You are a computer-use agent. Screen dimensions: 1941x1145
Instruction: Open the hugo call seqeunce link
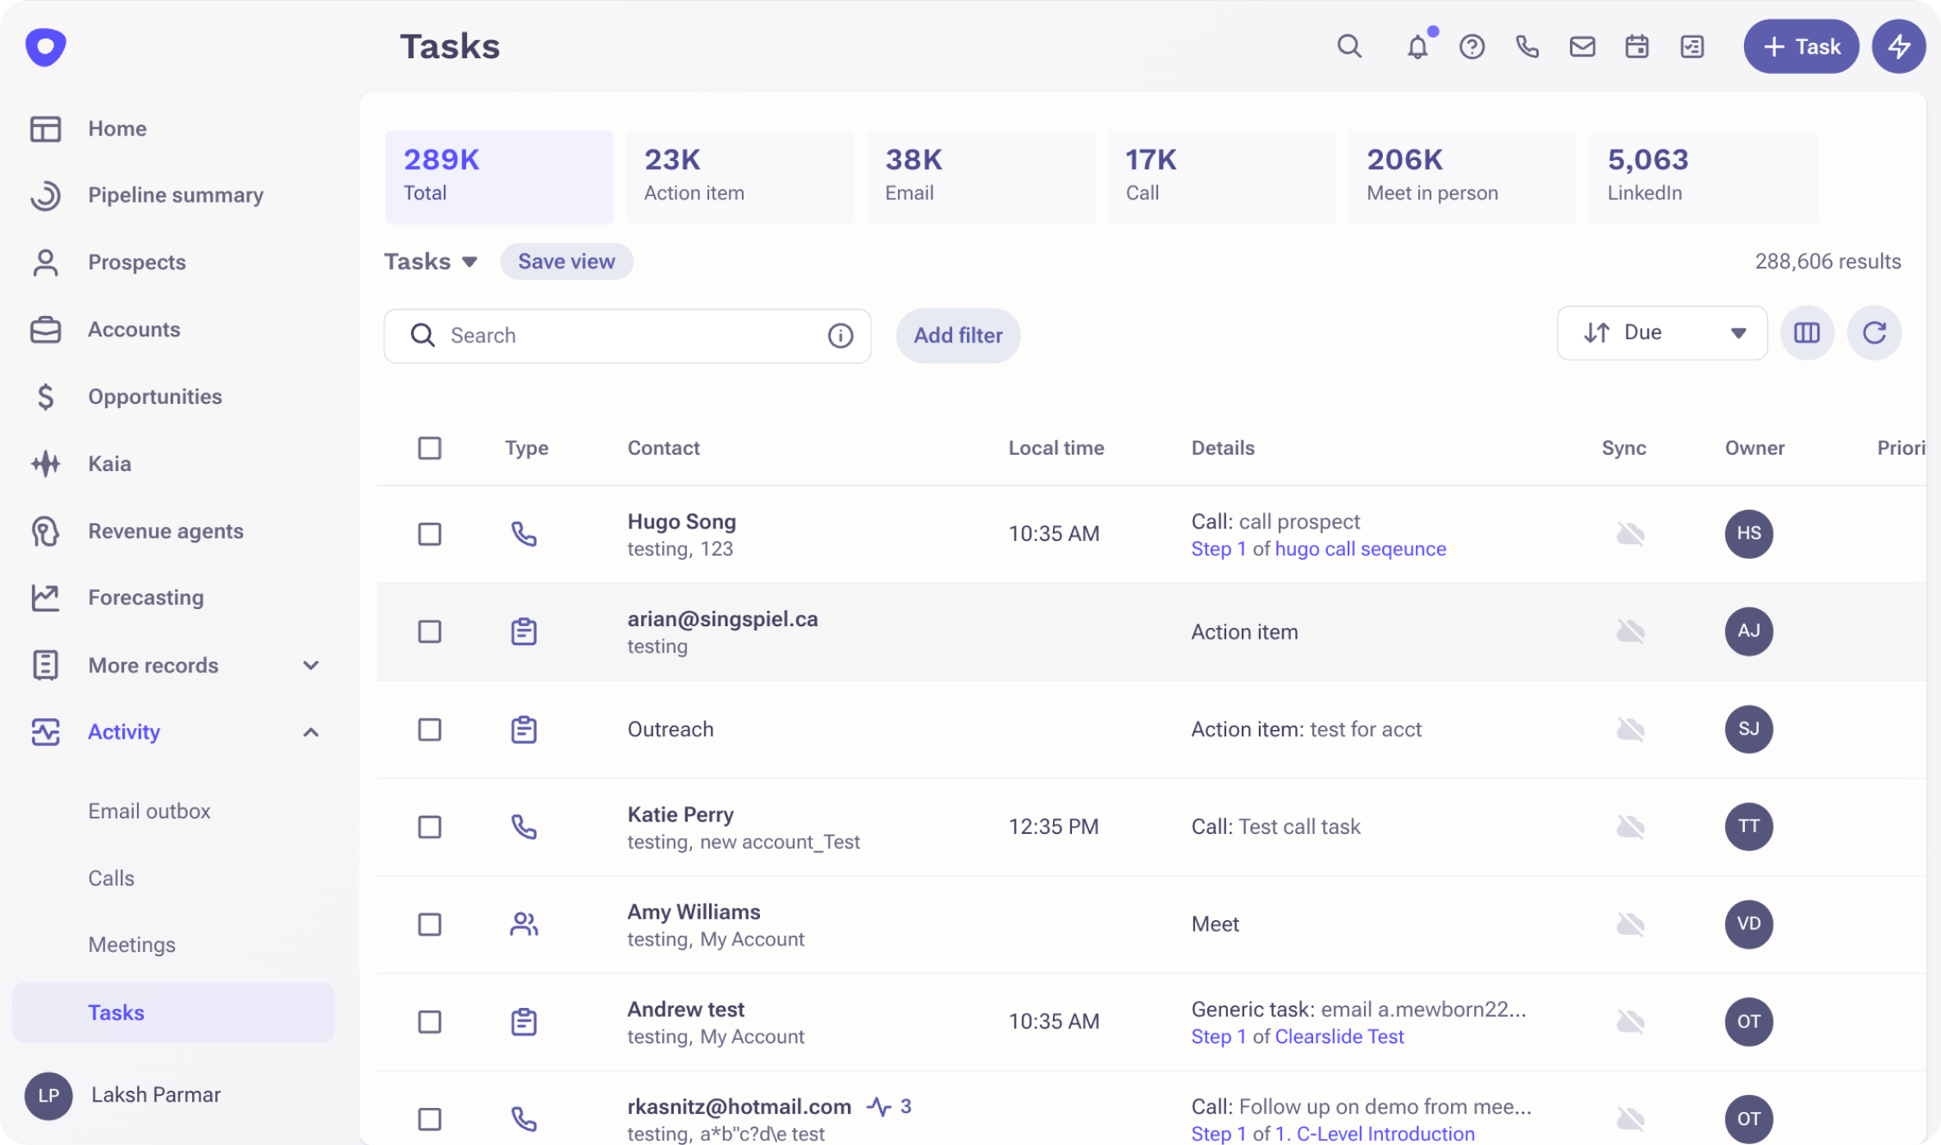point(1359,548)
